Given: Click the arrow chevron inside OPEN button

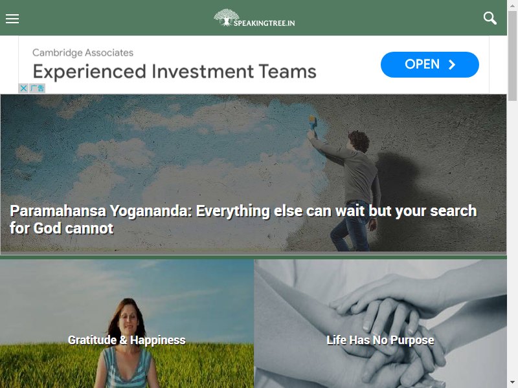Looking at the screenshot, I should click(x=451, y=64).
